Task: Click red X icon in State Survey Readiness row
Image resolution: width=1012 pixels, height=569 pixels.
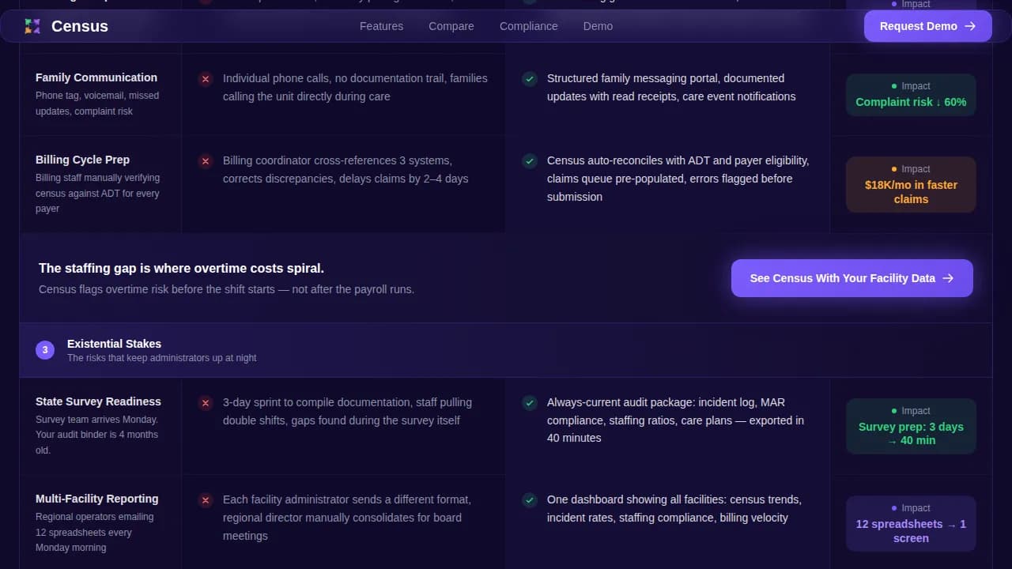Action: tap(206, 403)
